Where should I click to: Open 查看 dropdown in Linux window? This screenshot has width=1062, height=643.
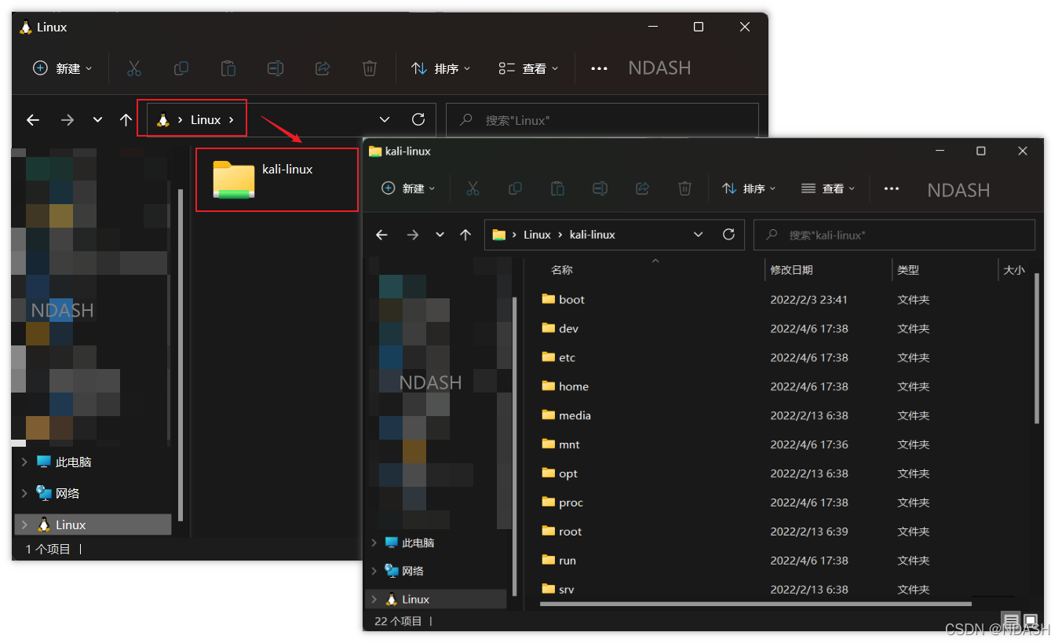click(x=529, y=68)
